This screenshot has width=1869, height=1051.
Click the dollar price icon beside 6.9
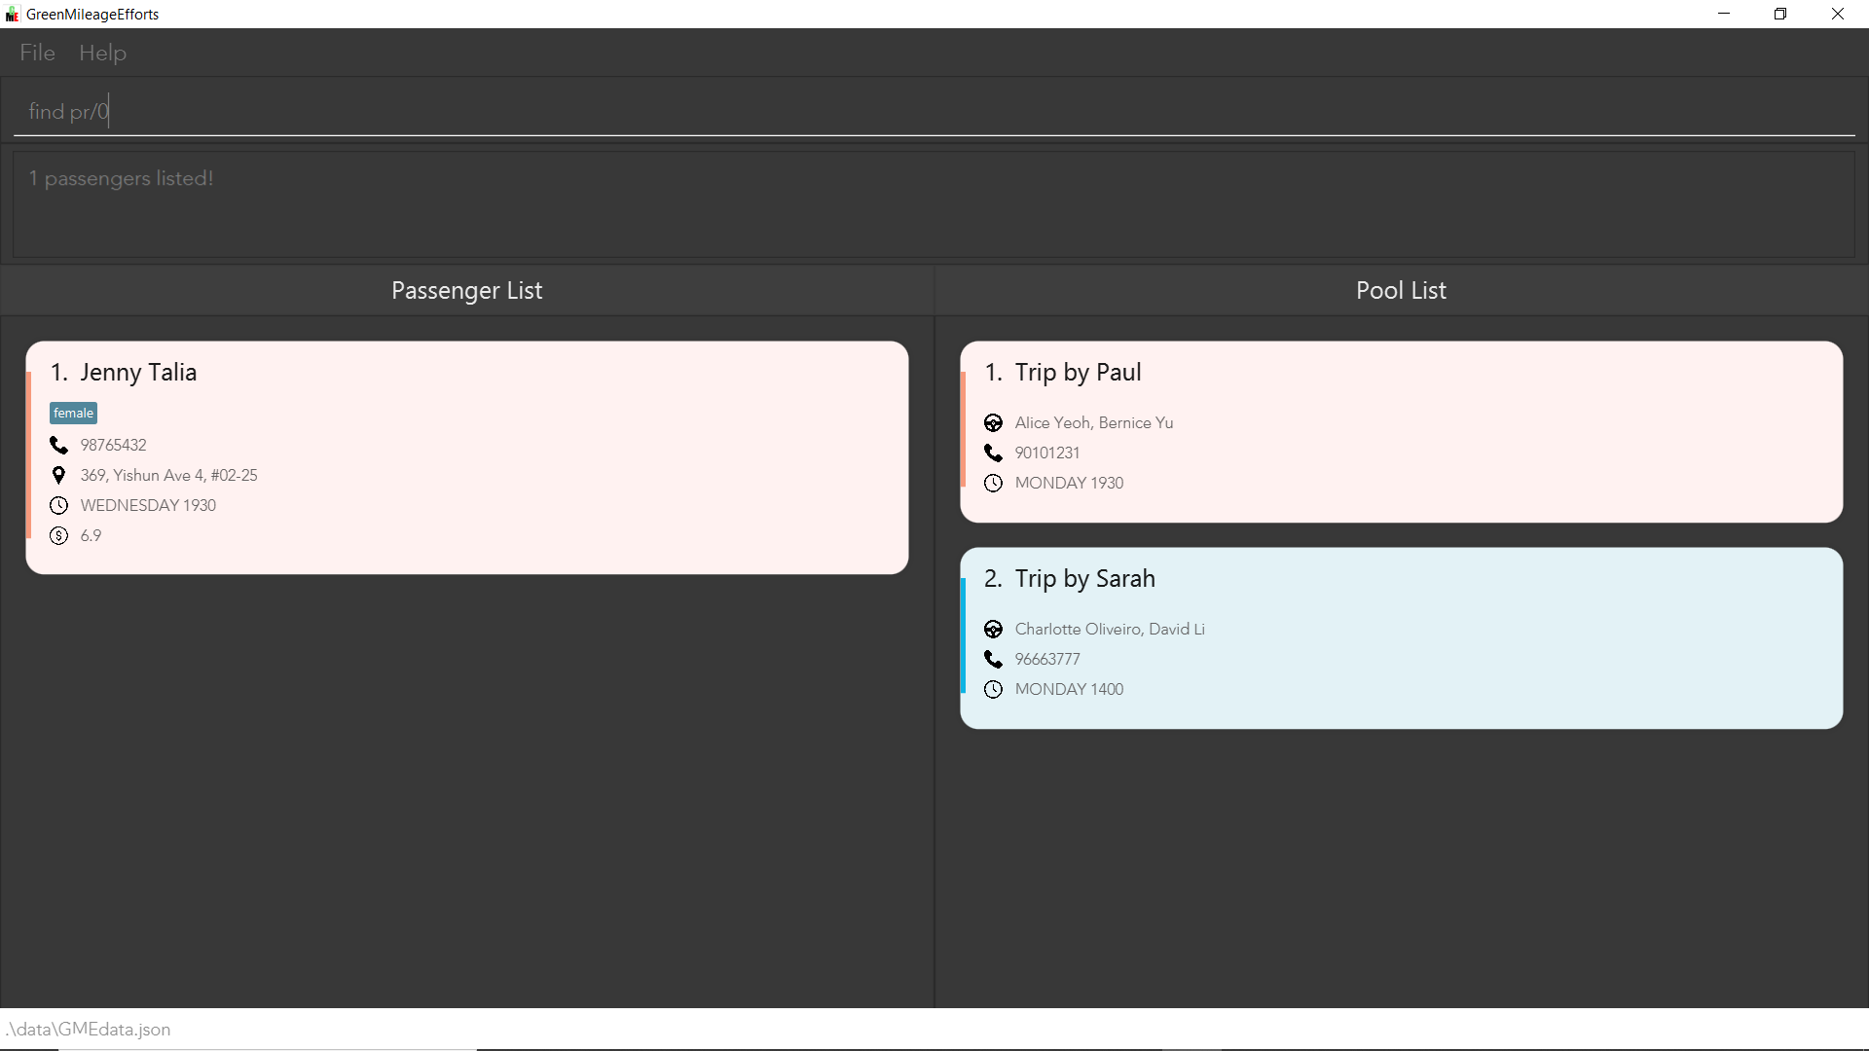58,535
